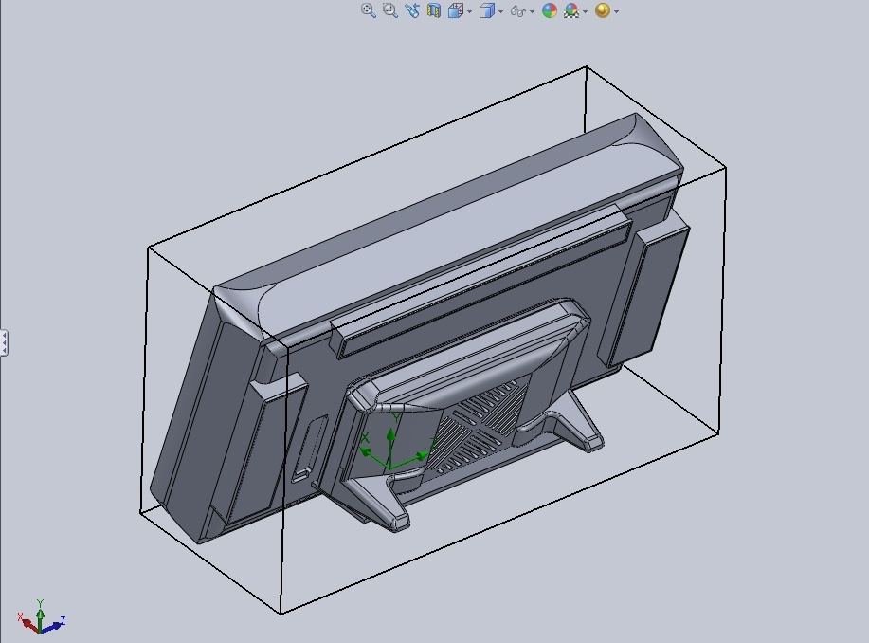Return to the Previous View

click(412, 10)
